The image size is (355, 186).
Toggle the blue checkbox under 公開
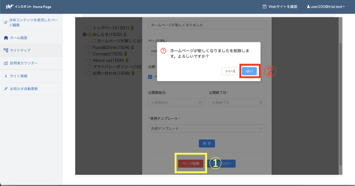coord(150,77)
